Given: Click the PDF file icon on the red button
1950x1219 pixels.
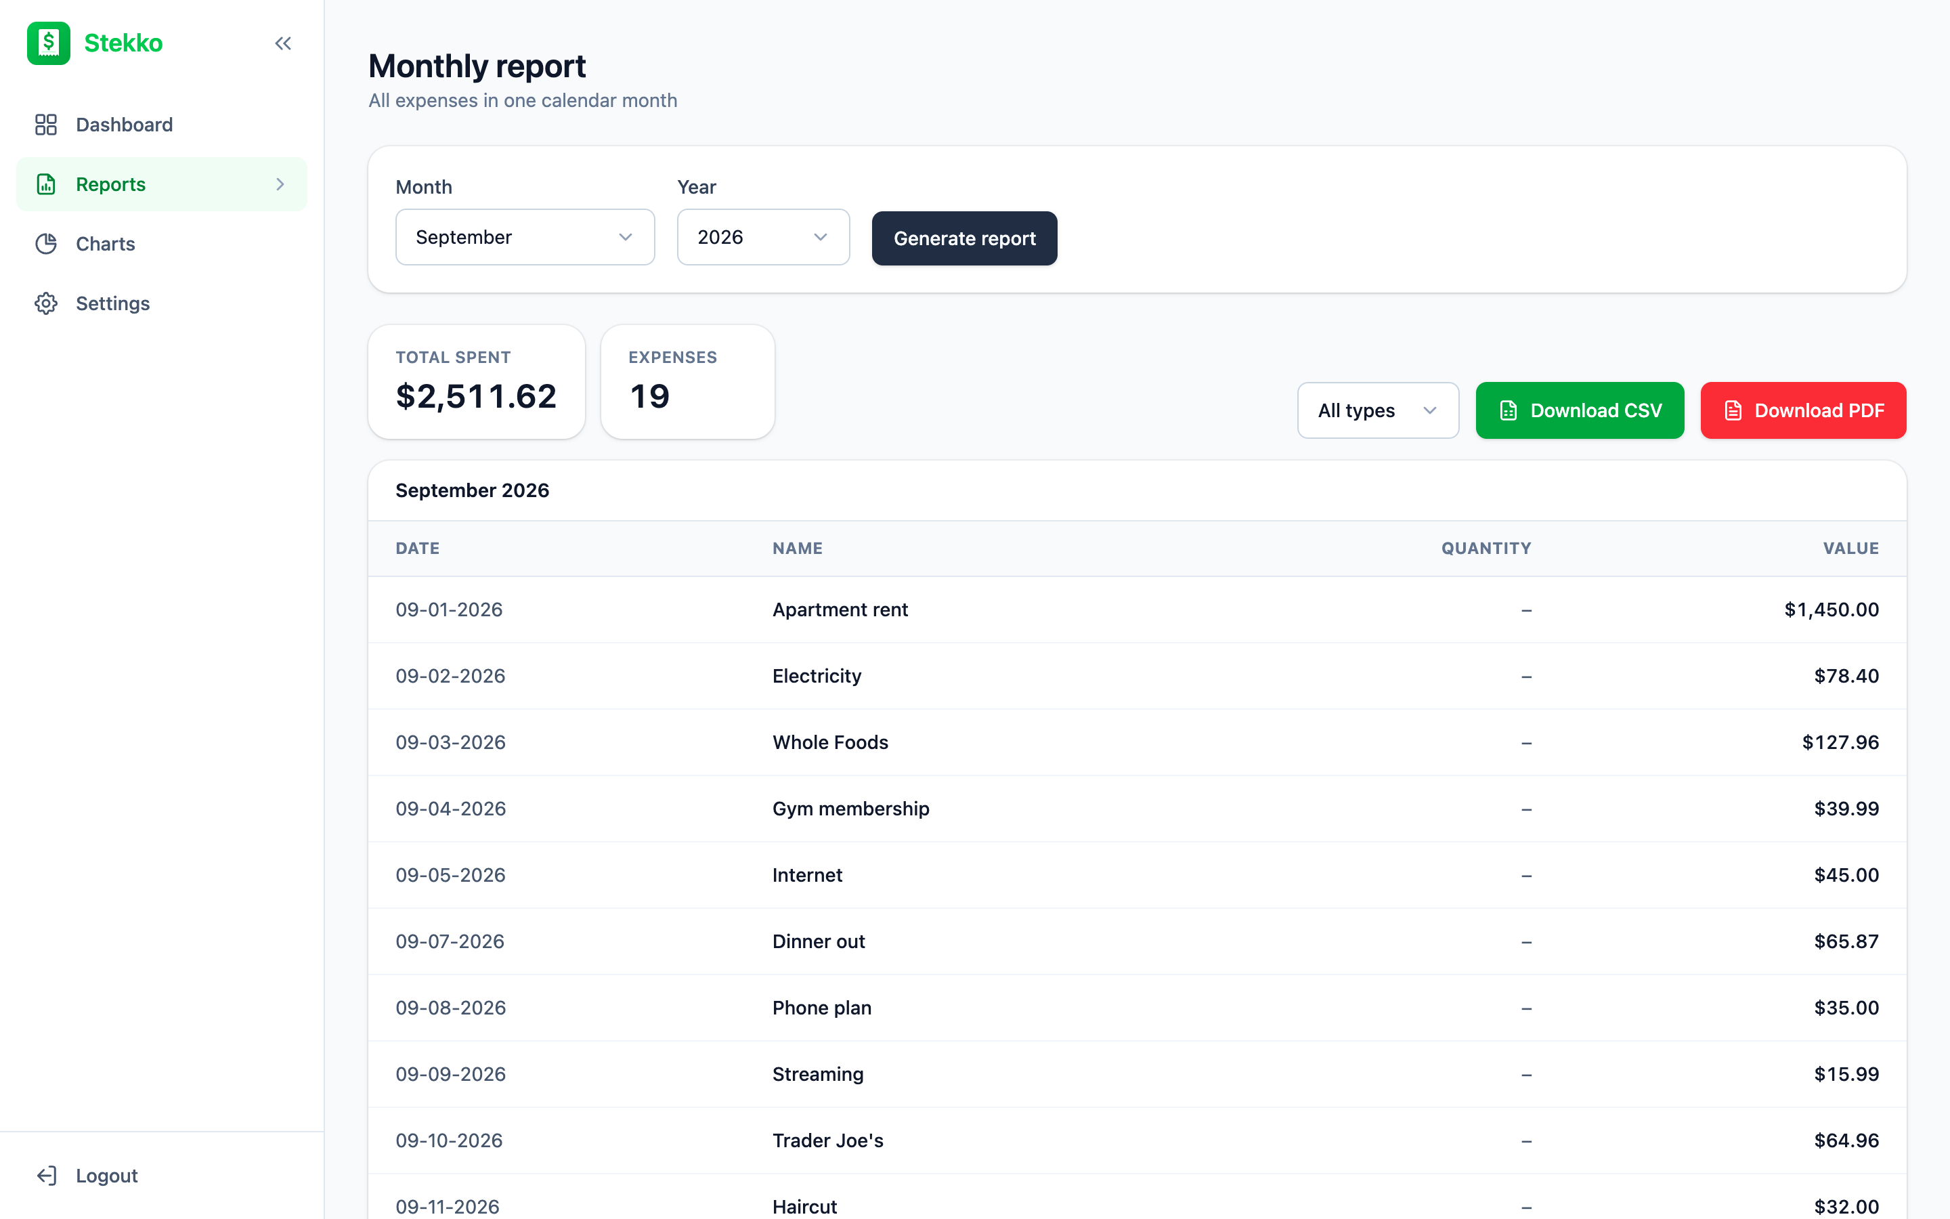Looking at the screenshot, I should (x=1733, y=410).
